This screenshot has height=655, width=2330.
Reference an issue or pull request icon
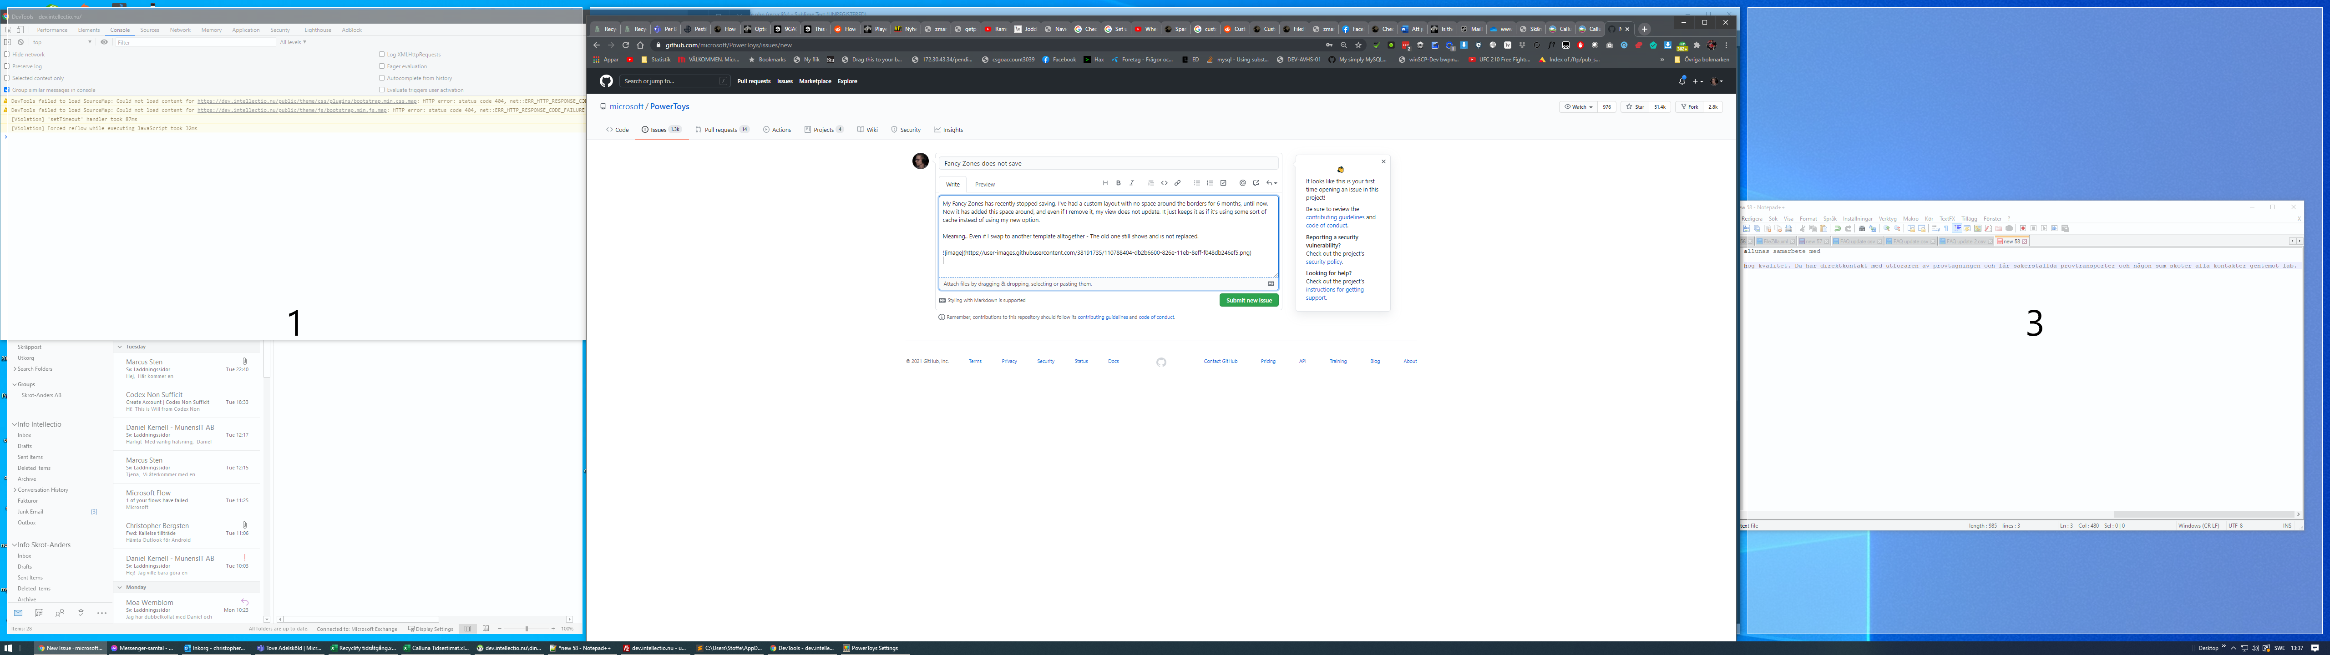point(1256,183)
